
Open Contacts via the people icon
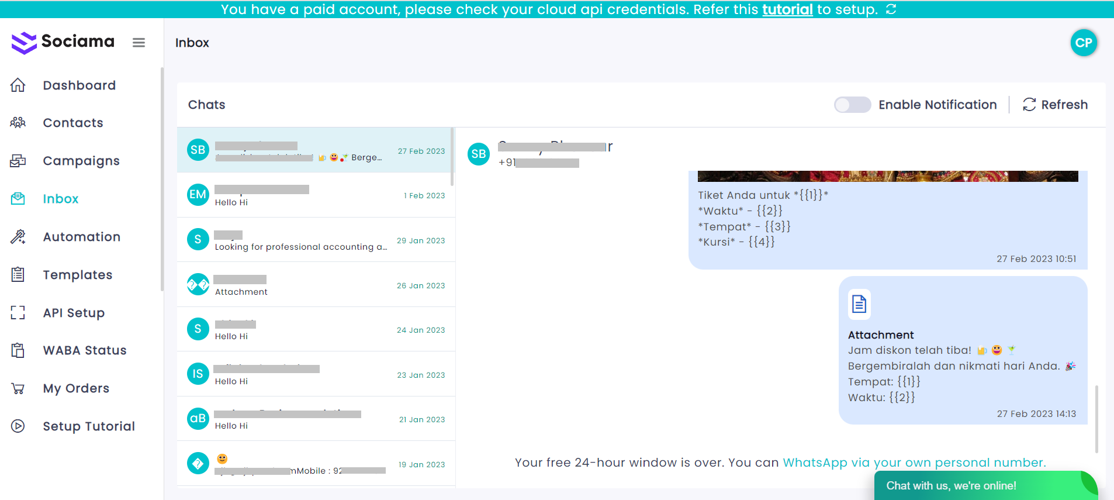pos(18,123)
